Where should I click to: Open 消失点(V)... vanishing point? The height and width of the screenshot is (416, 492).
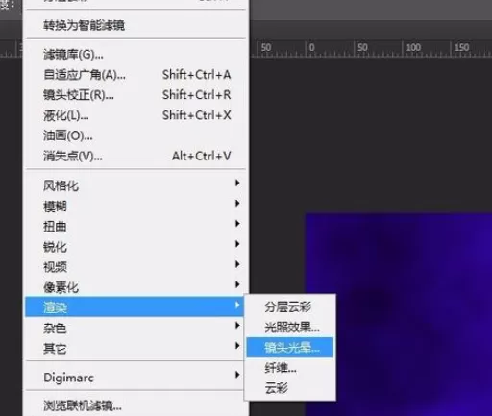(x=135, y=156)
